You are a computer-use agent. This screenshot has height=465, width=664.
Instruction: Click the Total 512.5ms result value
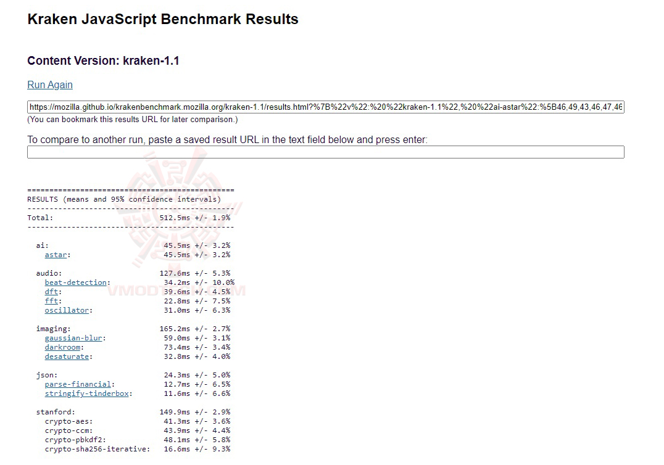tap(175, 218)
